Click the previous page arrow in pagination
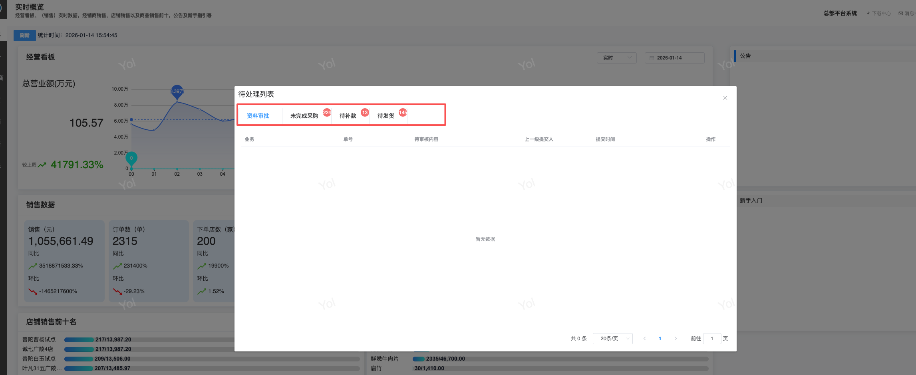 pos(644,338)
